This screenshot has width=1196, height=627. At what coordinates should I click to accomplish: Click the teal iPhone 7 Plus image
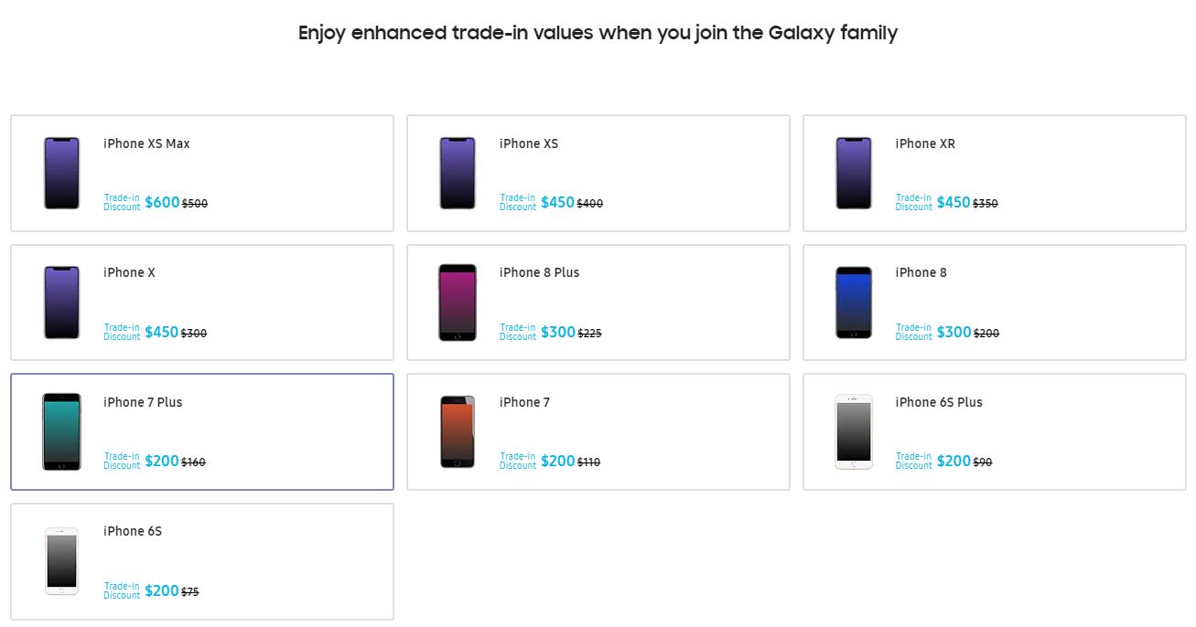pos(62,431)
